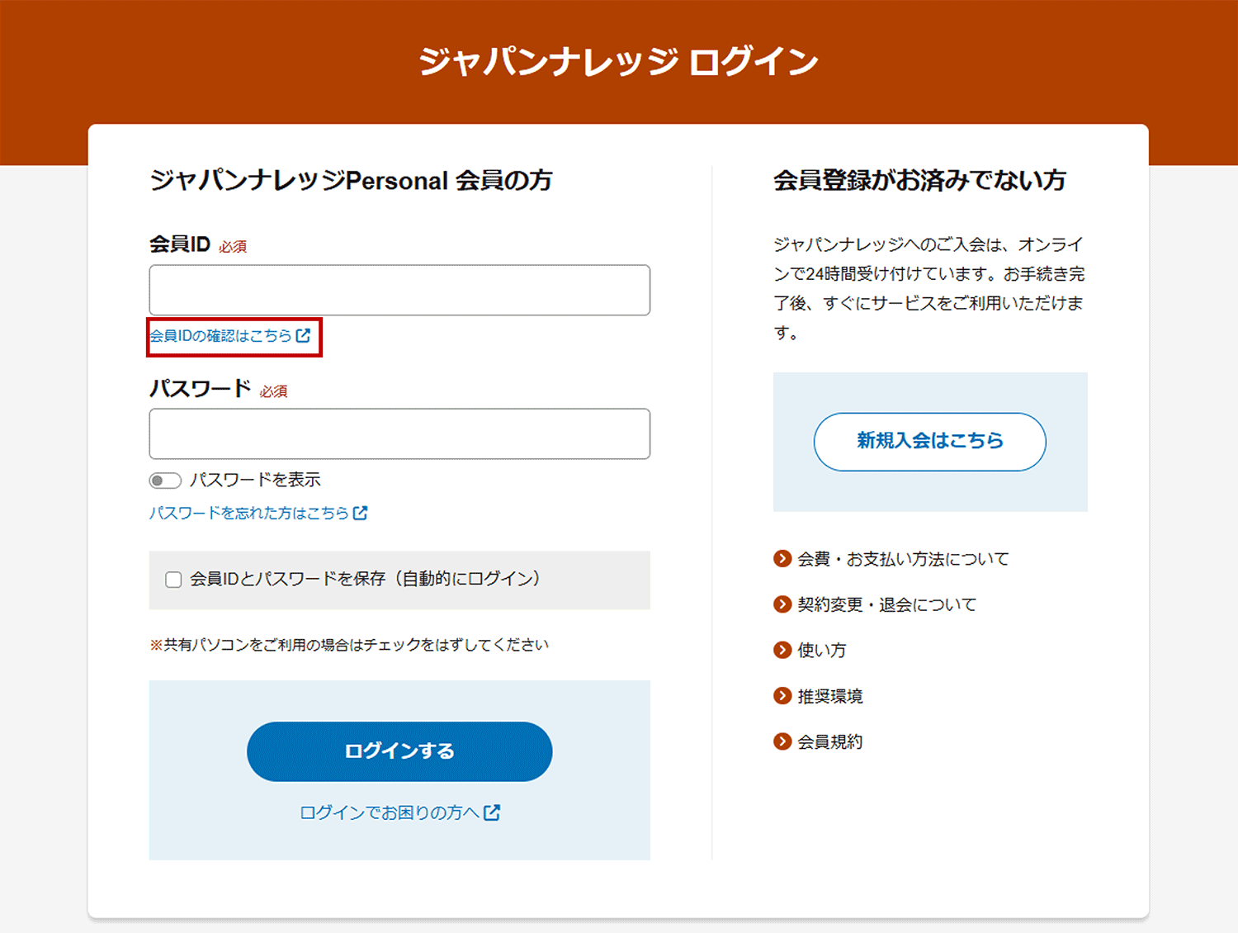Open 会費・お支払い方法について link
This screenshot has height=933, width=1238.
tap(903, 559)
